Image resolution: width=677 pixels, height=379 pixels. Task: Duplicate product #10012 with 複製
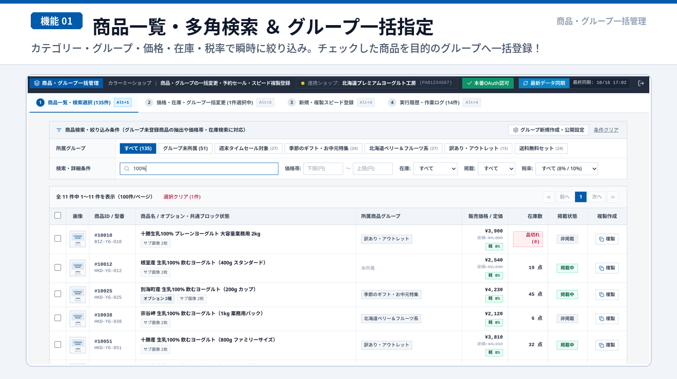pos(607,268)
